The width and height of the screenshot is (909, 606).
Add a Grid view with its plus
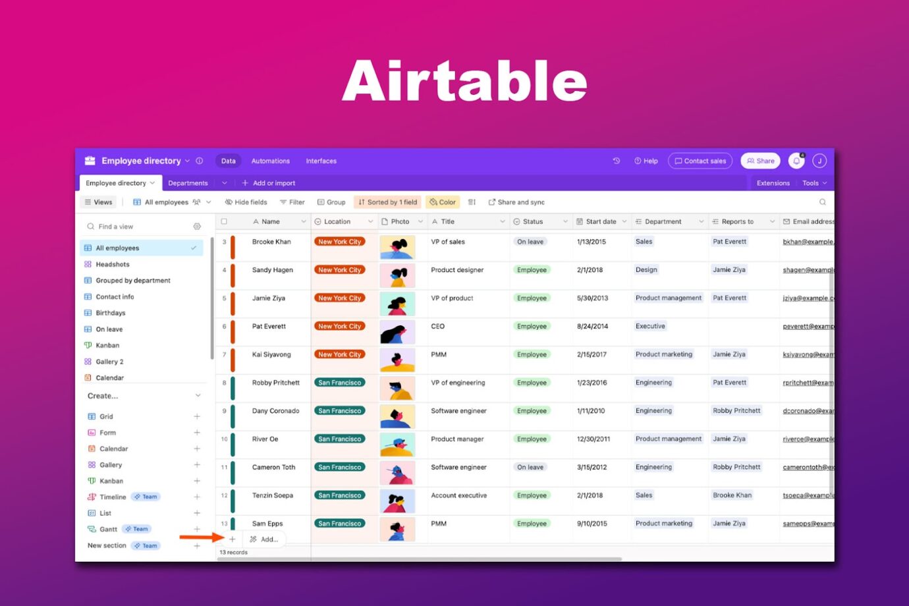(197, 416)
